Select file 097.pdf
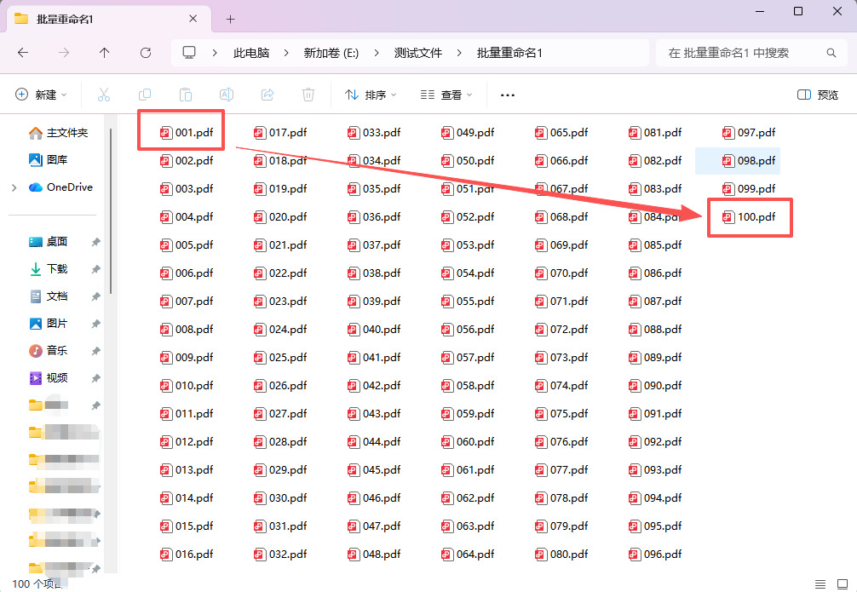This screenshot has height=592, width=857. point(749,132)
